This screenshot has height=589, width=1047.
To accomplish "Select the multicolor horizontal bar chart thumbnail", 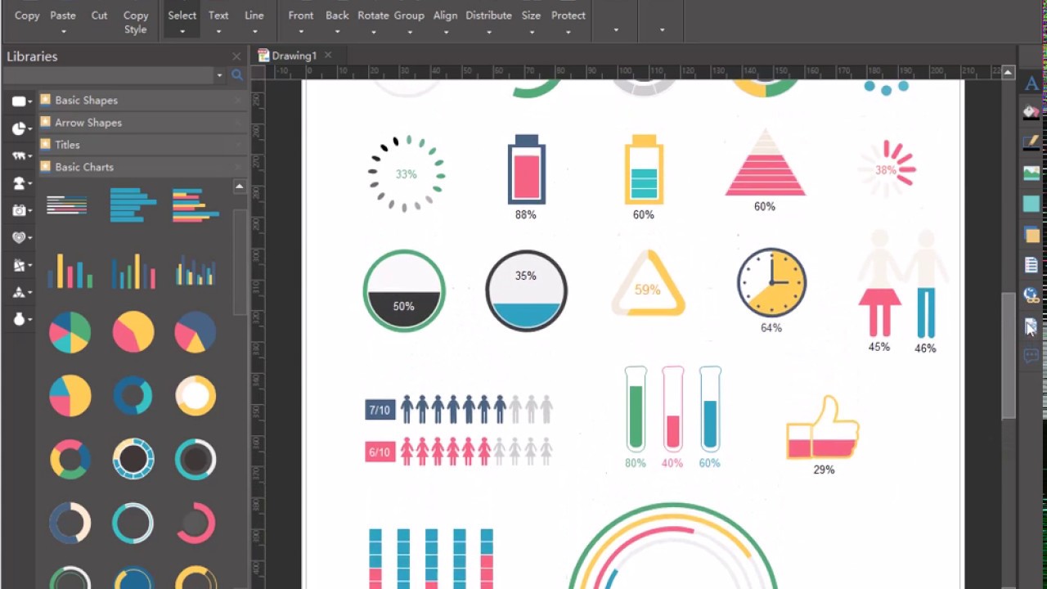I will click(195, 205).
